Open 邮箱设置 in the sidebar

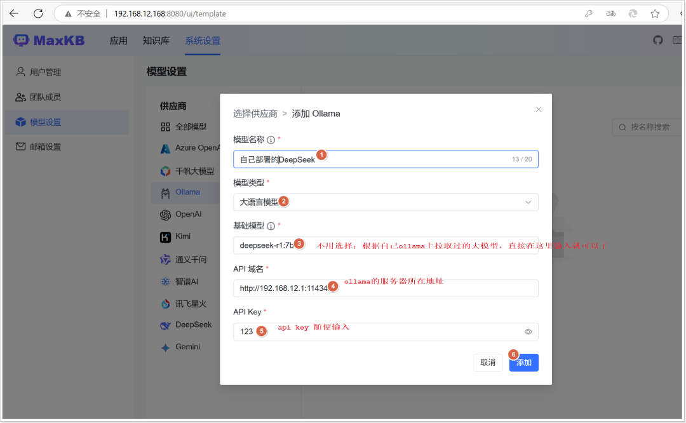67,147
